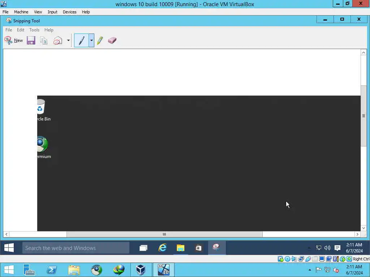Click the vertical scrollbar down arrow
The width and height of the screenshot is (370, 277).
click(363, 228)
